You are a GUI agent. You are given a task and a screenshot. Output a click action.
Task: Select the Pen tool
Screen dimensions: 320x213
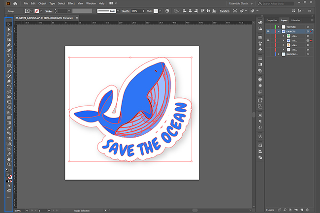[9, 45]
